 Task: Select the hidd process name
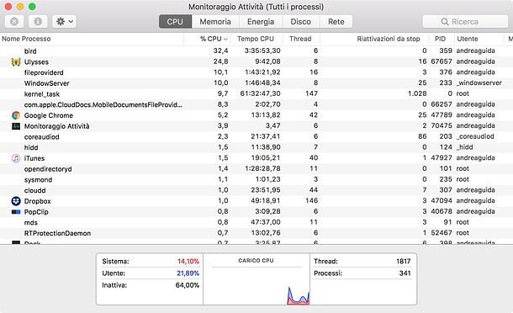[x=31, y=147]
